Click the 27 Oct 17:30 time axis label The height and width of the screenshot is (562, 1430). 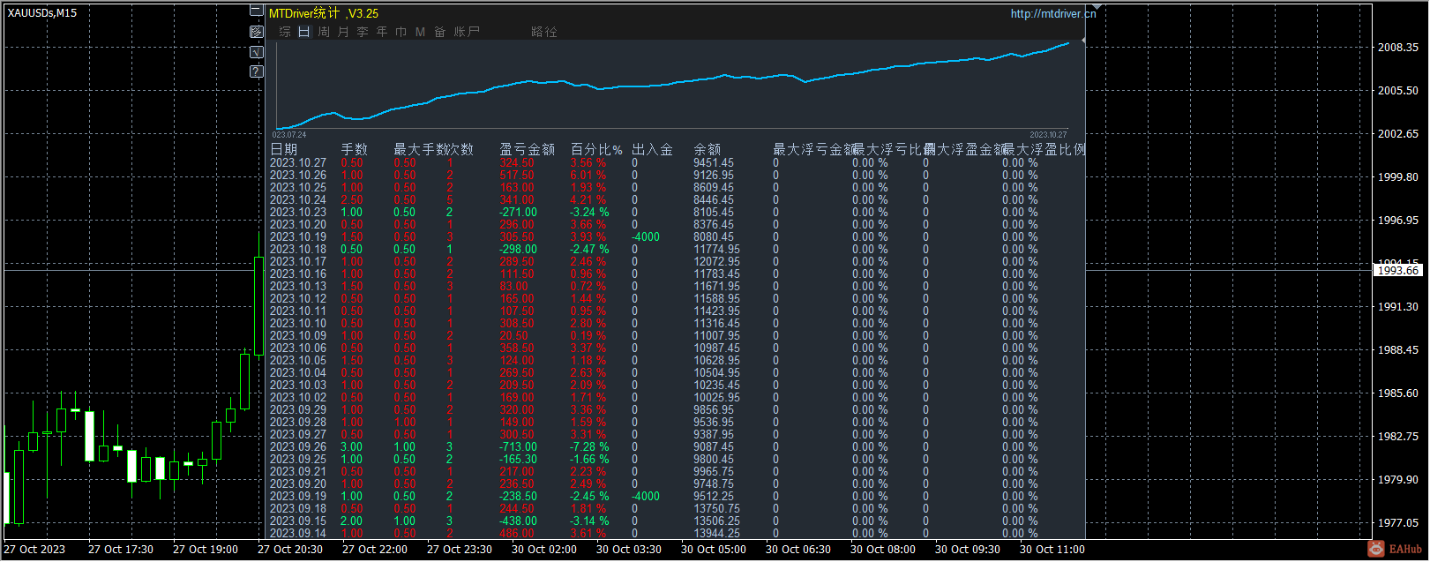click(x=121, y=550)
